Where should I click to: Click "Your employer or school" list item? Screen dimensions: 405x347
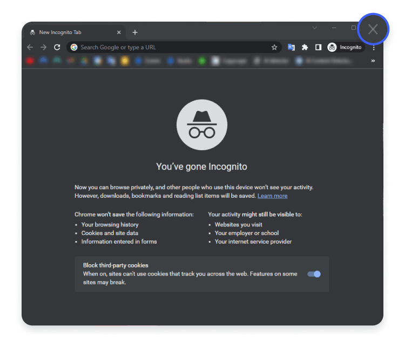[247, 233]
